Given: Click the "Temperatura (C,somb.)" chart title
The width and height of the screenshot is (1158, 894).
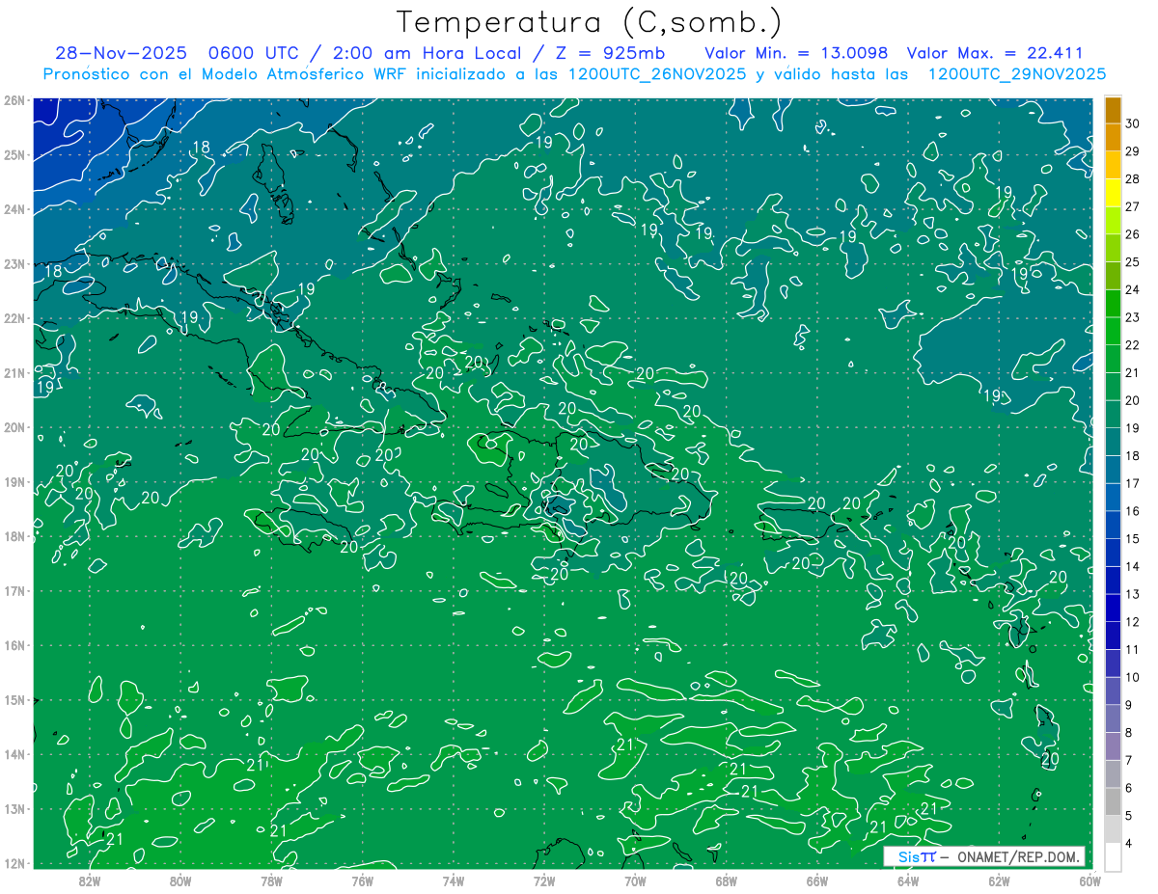Looking at the screenshot, I should pos(590,22).
